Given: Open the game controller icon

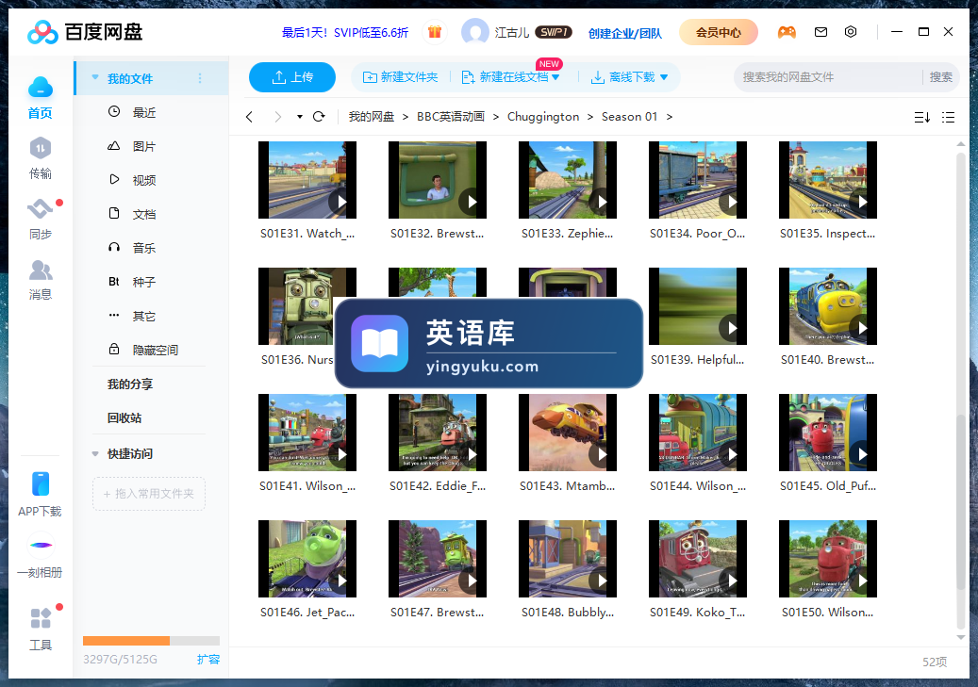Looking at the screenshot, I should pos(787,32).
